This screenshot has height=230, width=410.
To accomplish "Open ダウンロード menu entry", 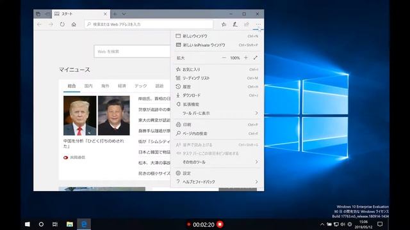I will coord(217,95).
